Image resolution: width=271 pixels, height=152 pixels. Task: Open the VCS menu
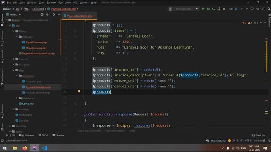tap(75, 3)
